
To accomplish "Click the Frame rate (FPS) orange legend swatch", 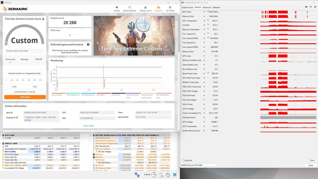I will pyautogui.click(x=59, y=93).
